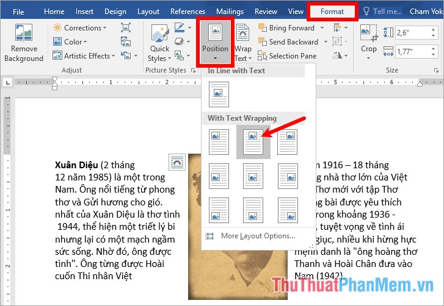Screen dimensions: 444x306
Task: Open the Picture Styles dialog launcher
Action: coord(194,70)
